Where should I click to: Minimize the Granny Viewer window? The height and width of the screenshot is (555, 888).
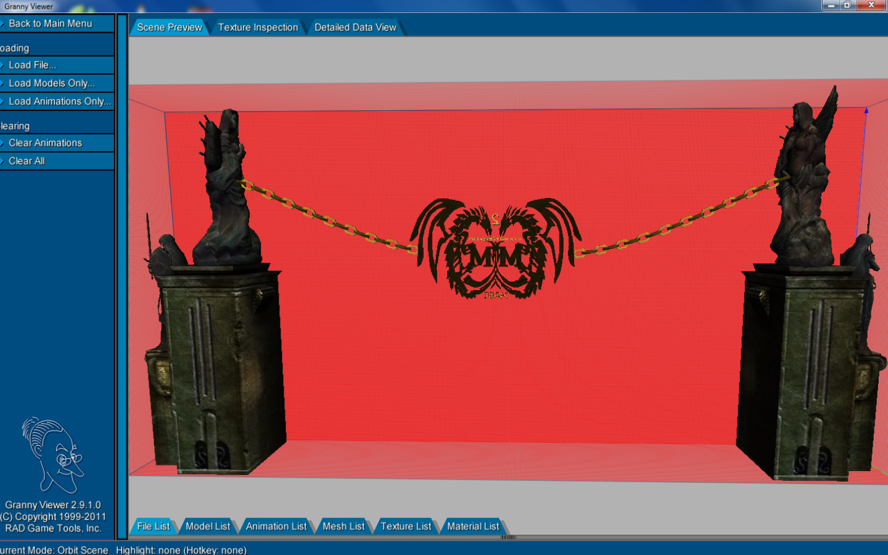click(x=831, y=5)
